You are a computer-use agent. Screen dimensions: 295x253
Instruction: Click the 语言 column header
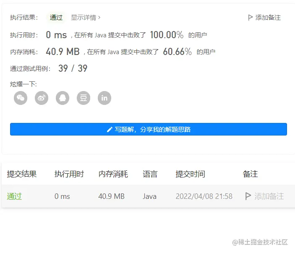tap(150, 174)
